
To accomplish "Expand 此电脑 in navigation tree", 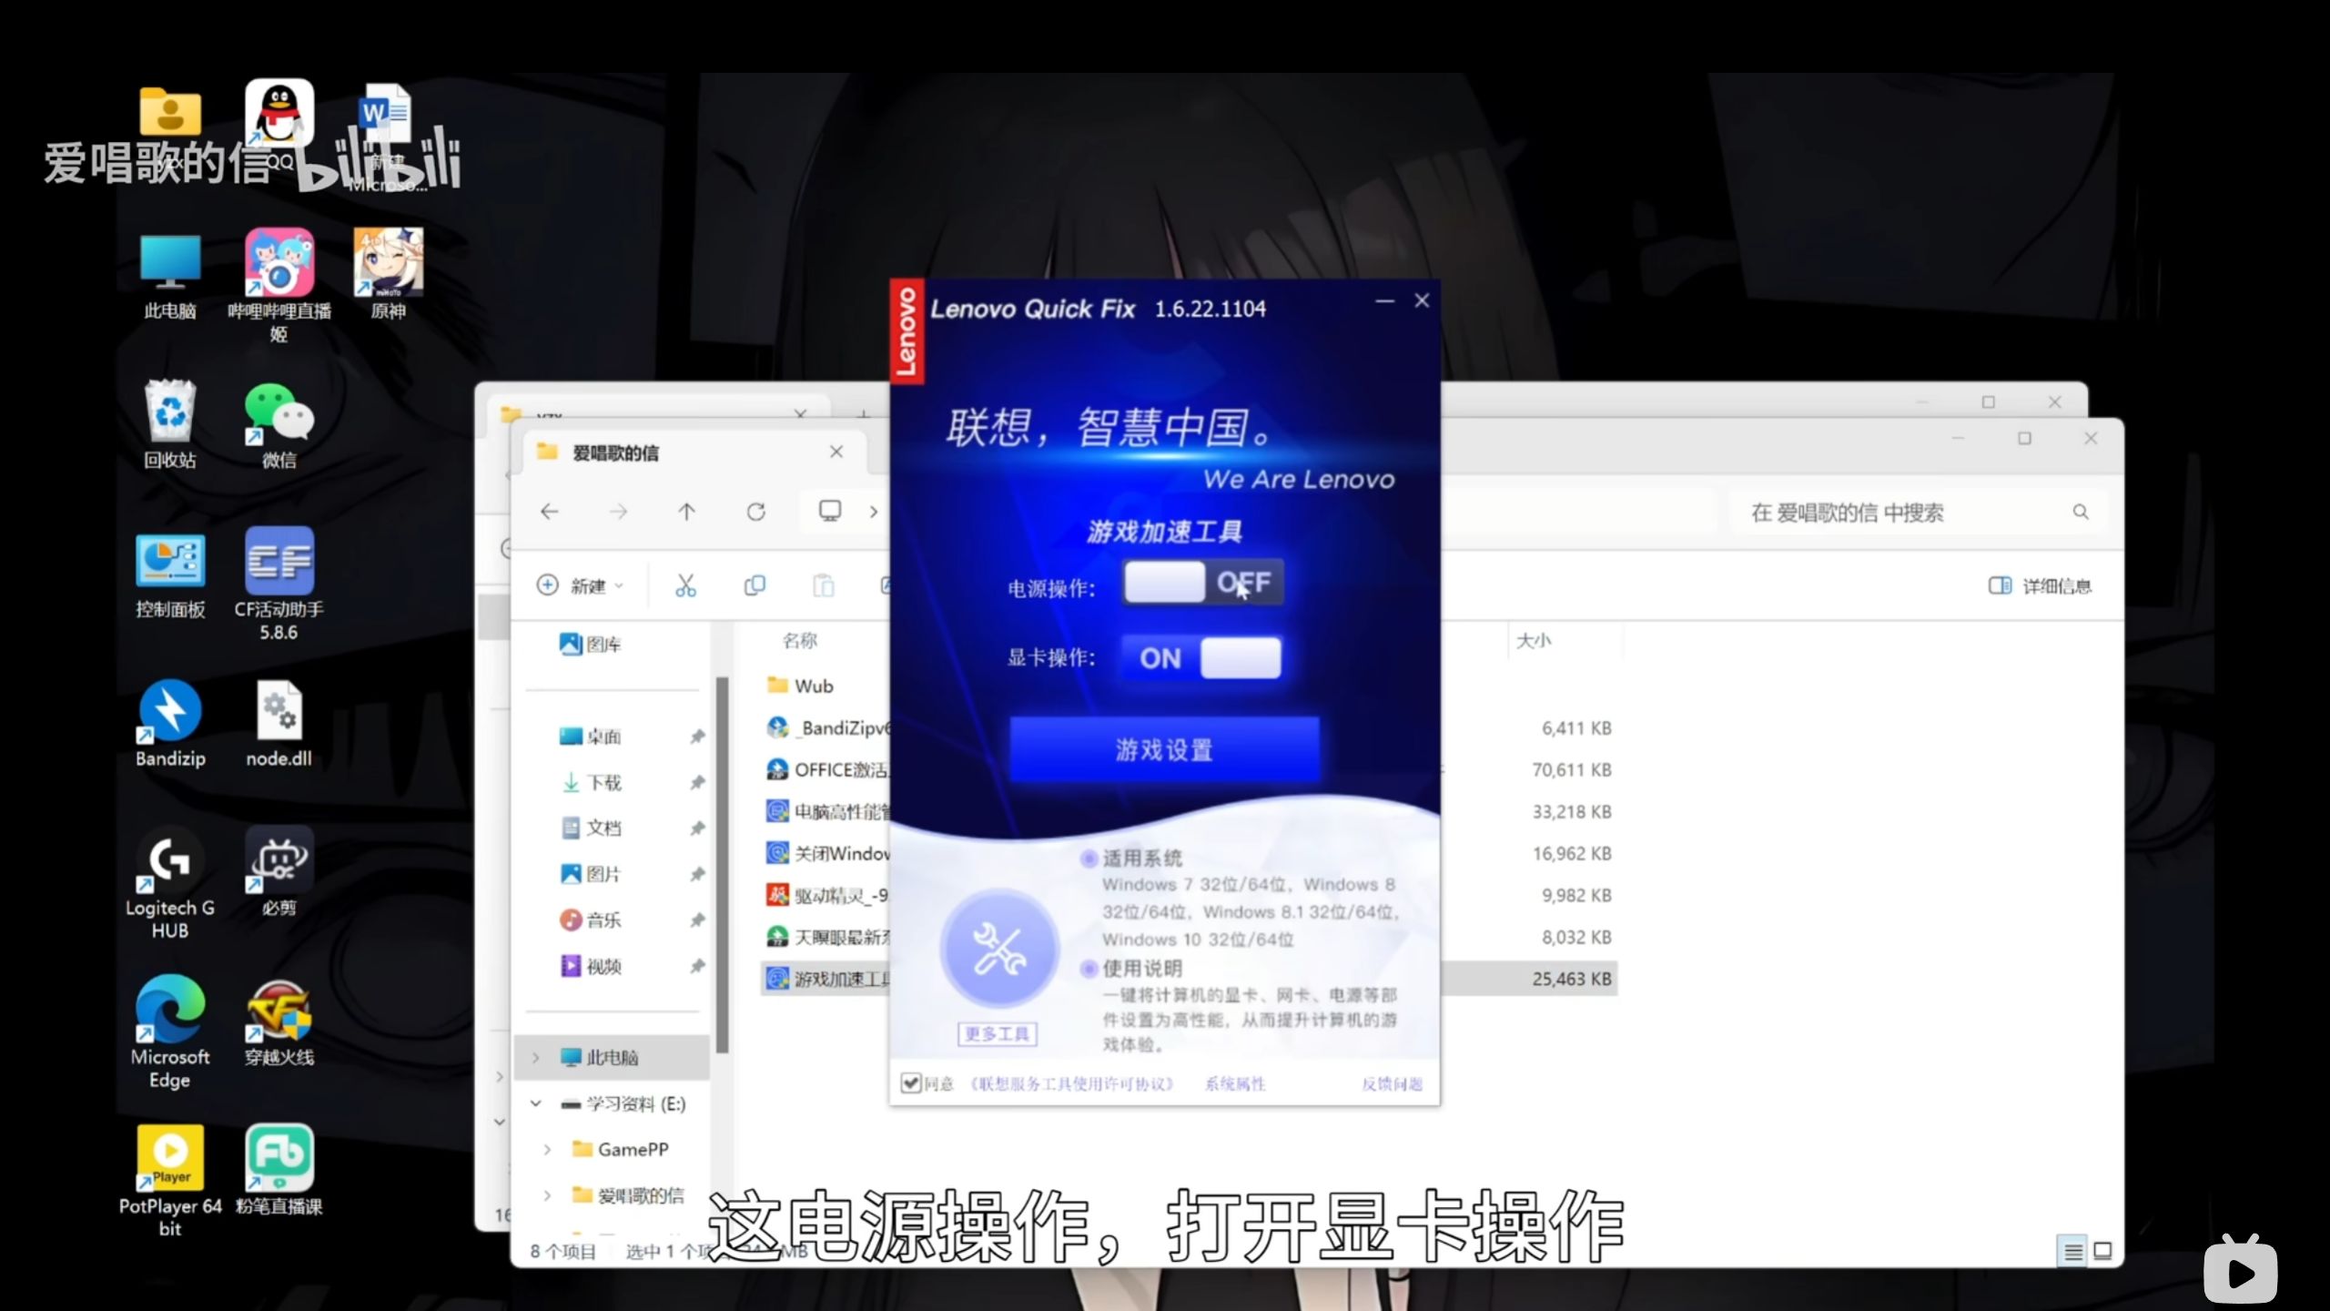I will tap(536, 1057).
